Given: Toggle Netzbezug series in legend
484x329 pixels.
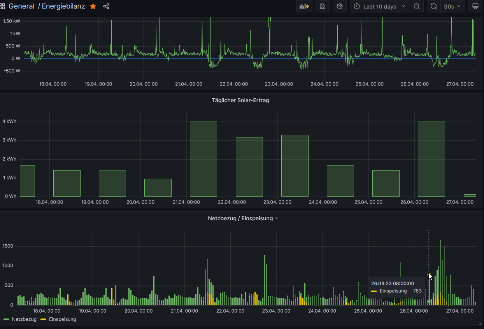Looking at the screenshot, I should point(24,319).
